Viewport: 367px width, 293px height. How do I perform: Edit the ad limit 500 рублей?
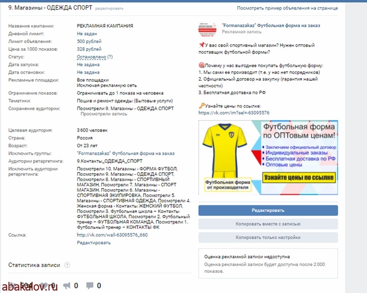coord(89,41)
